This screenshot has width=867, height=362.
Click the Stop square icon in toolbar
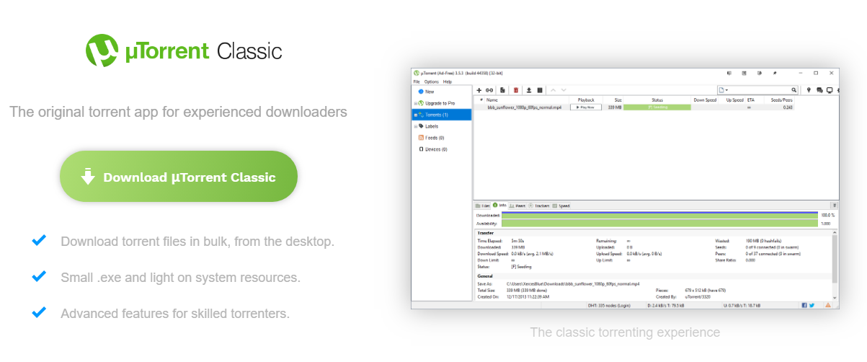tap(540, 90)
